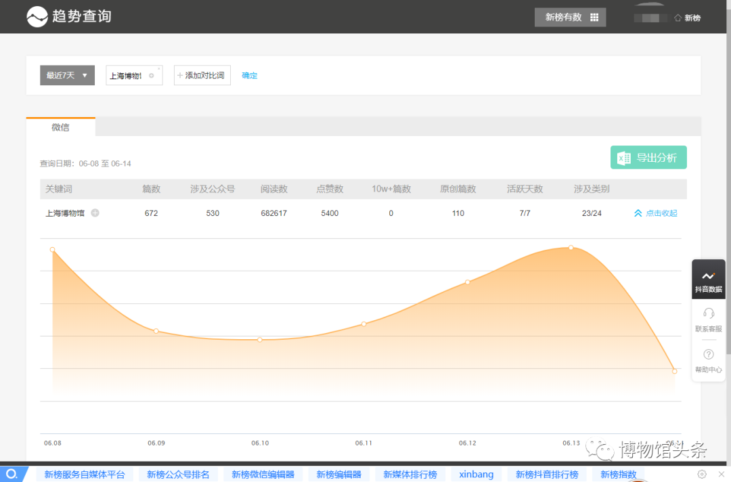Viewport: 731px width, 482px height.
Task: Open xinbang suggestion
Action: (476, 475)
